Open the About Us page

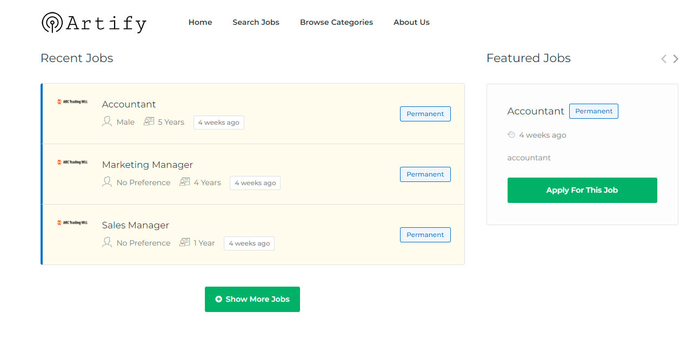coord(411,22)
